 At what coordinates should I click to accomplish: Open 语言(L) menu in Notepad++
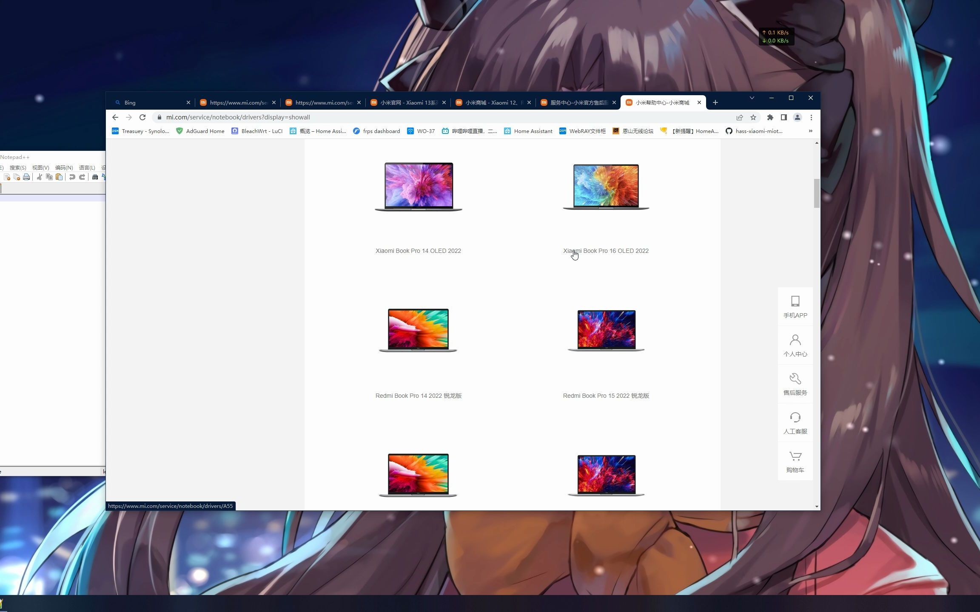point(87,168)
